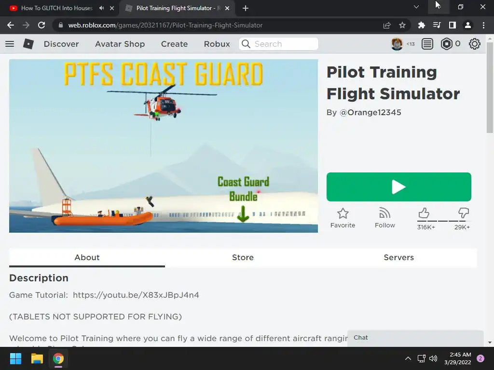Click the address bar URL
The width and height of the screenshot is (494, 370).
(x=165, y=25)
